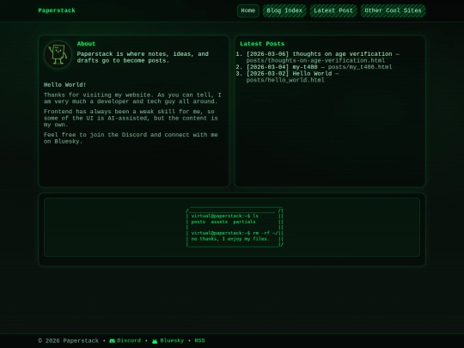Screen dimensions: 464x348
Task: Open the Home nav tab
Action: (248, 10)
